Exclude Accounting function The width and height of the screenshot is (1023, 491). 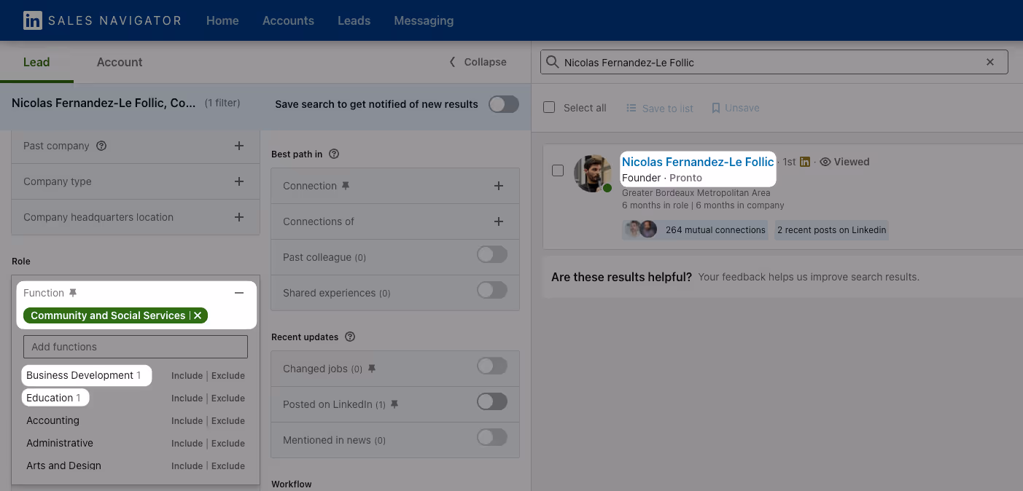(x=228, y=421)
